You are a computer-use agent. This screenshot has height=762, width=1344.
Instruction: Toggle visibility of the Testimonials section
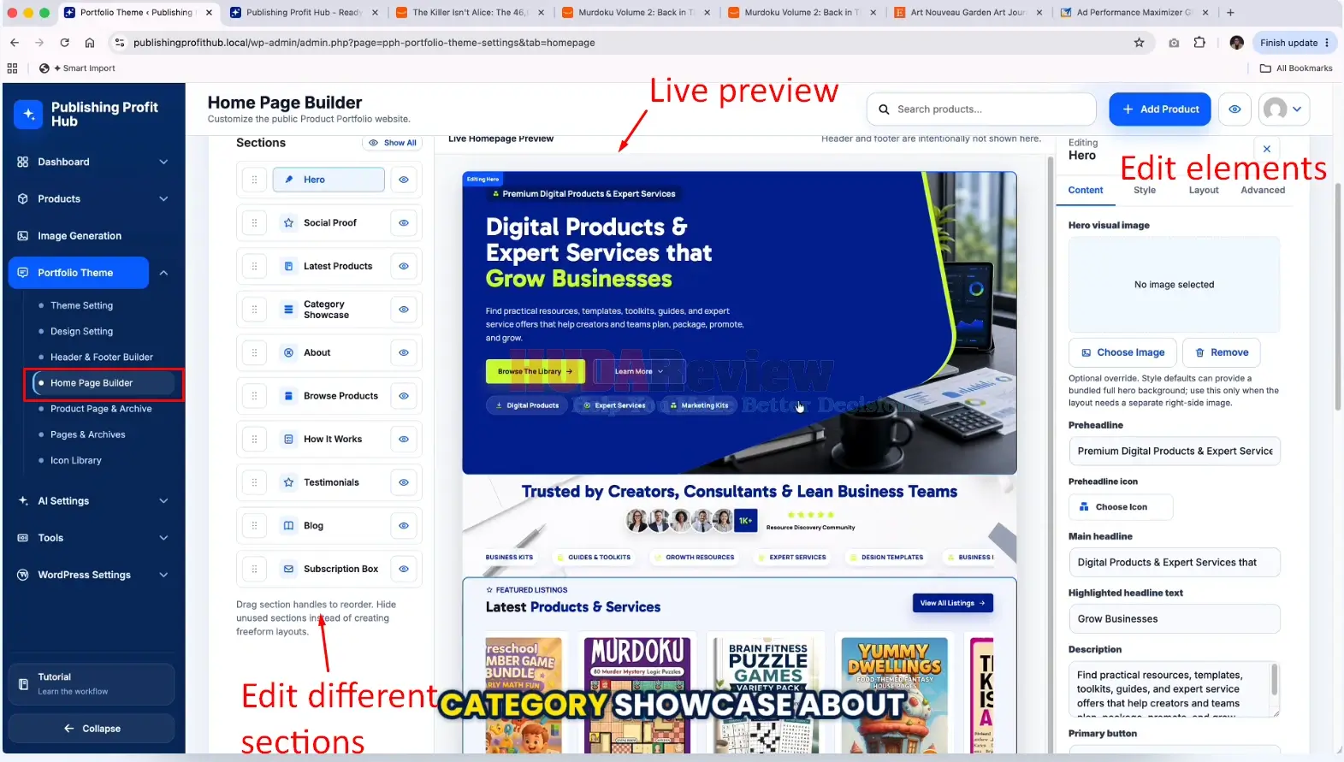point(404,482)
